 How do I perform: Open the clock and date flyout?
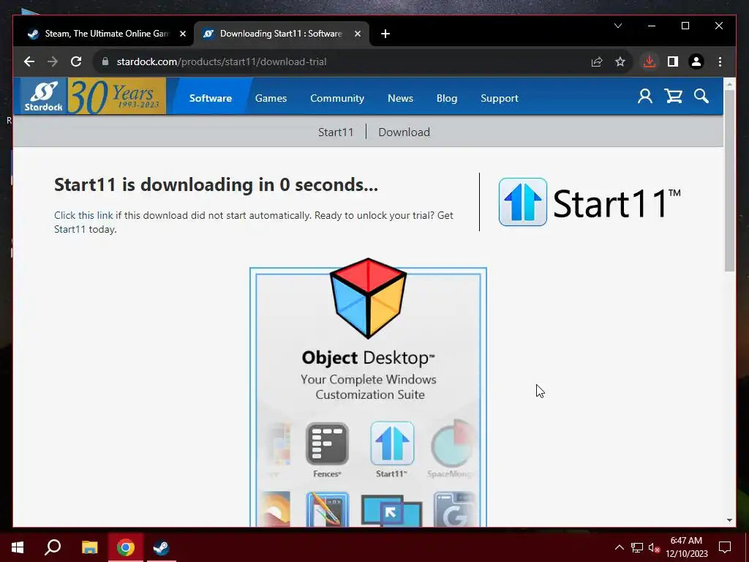[x=686, y=547]
